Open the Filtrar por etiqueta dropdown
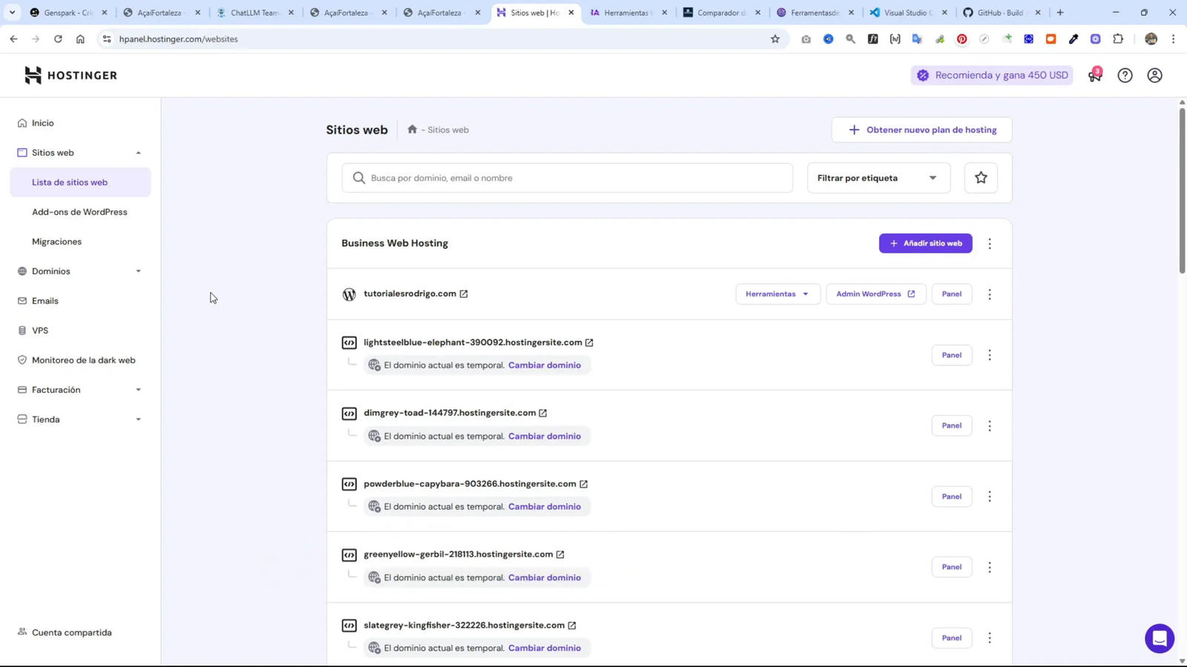The height and width of the screenshot is (667, 1187). (878, 177)
